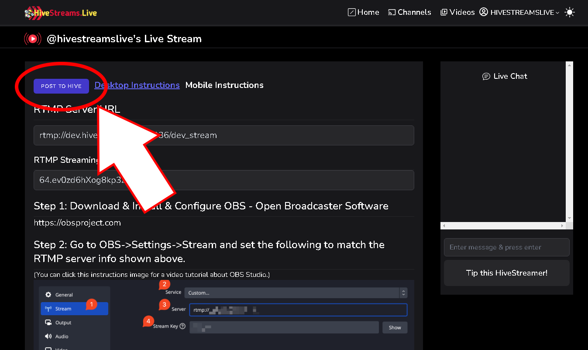The height and width of the screenshot is (350, 588).
Task: Select the RTMP Streaming Key field
Action: pyautogui.click(x=224, y=180)
